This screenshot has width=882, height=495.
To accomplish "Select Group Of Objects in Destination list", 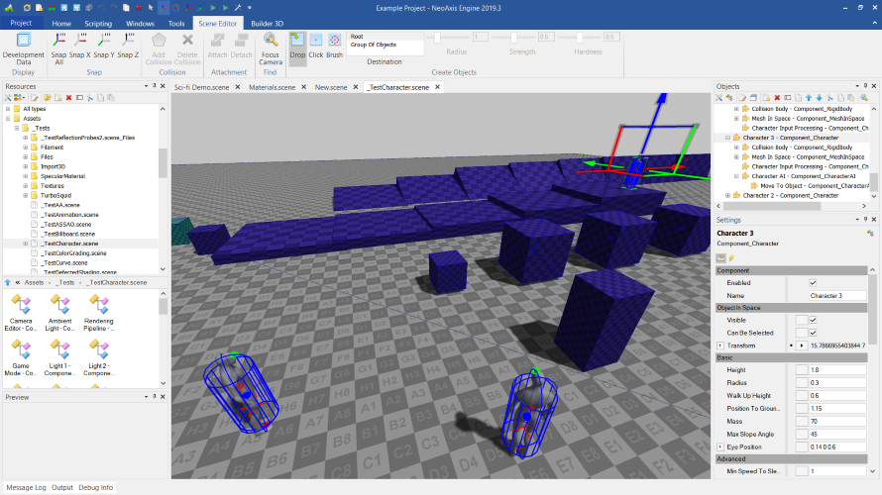I will (374, 45).
